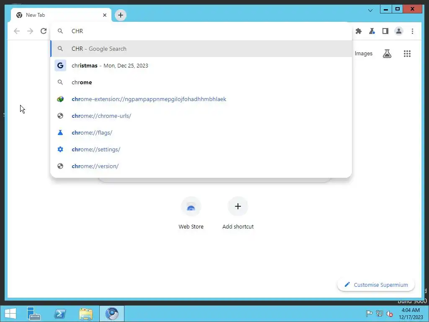Screen dimensions: 429x322
Task: Click muted volume tray icon
Action: click(390, 313)
